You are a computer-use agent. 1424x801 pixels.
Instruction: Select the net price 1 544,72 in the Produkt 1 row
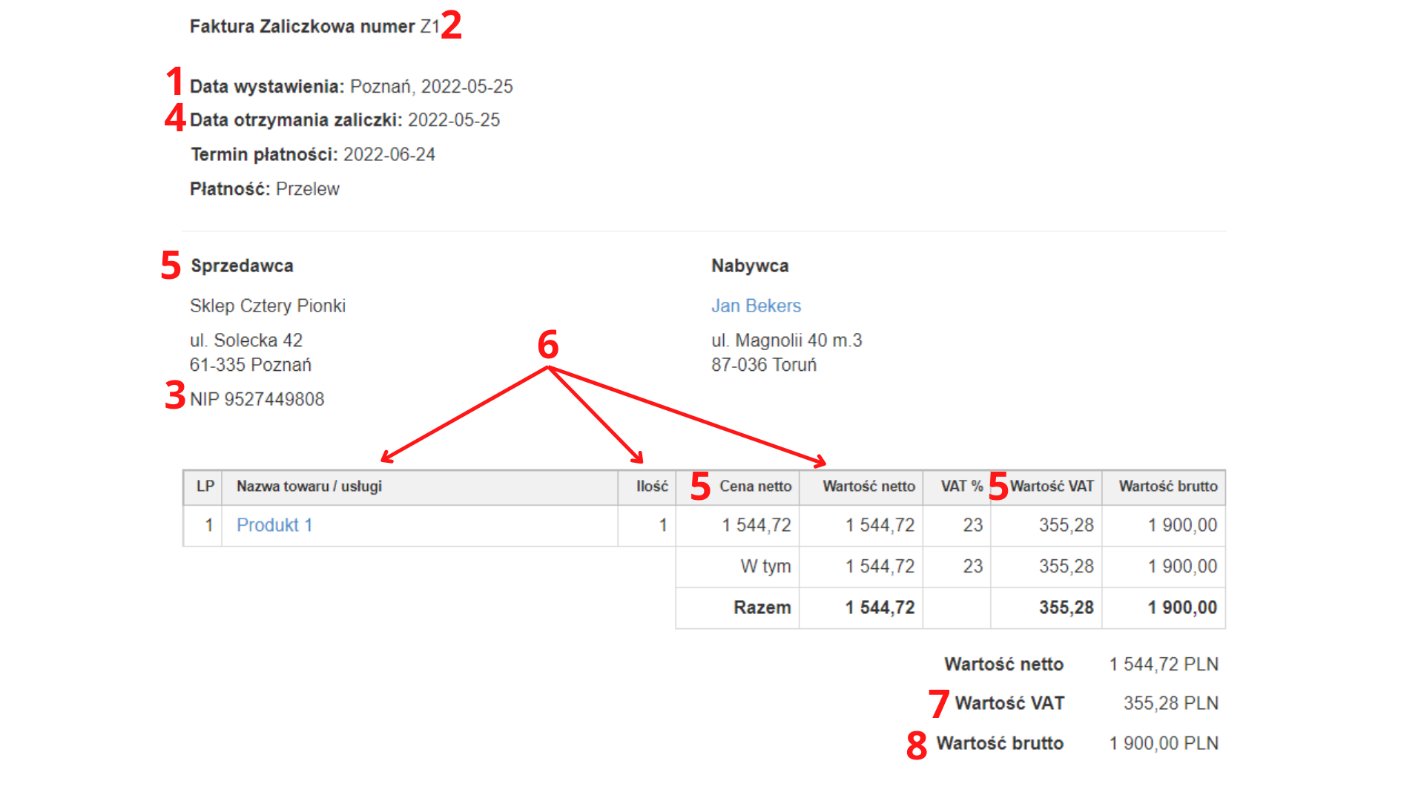[x=756, y=525]
